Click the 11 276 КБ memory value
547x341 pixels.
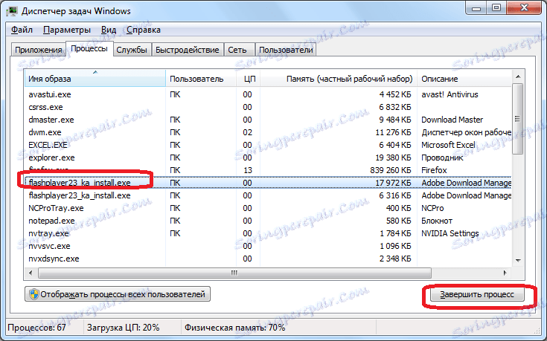(393, 132)
